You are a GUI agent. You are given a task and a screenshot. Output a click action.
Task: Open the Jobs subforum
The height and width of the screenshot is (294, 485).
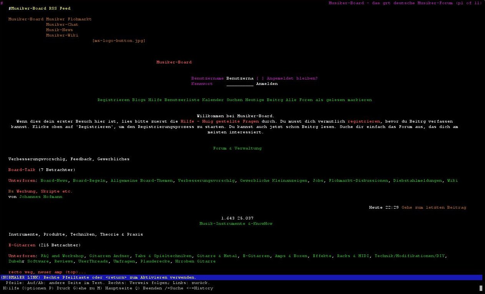tap(318, 181)
